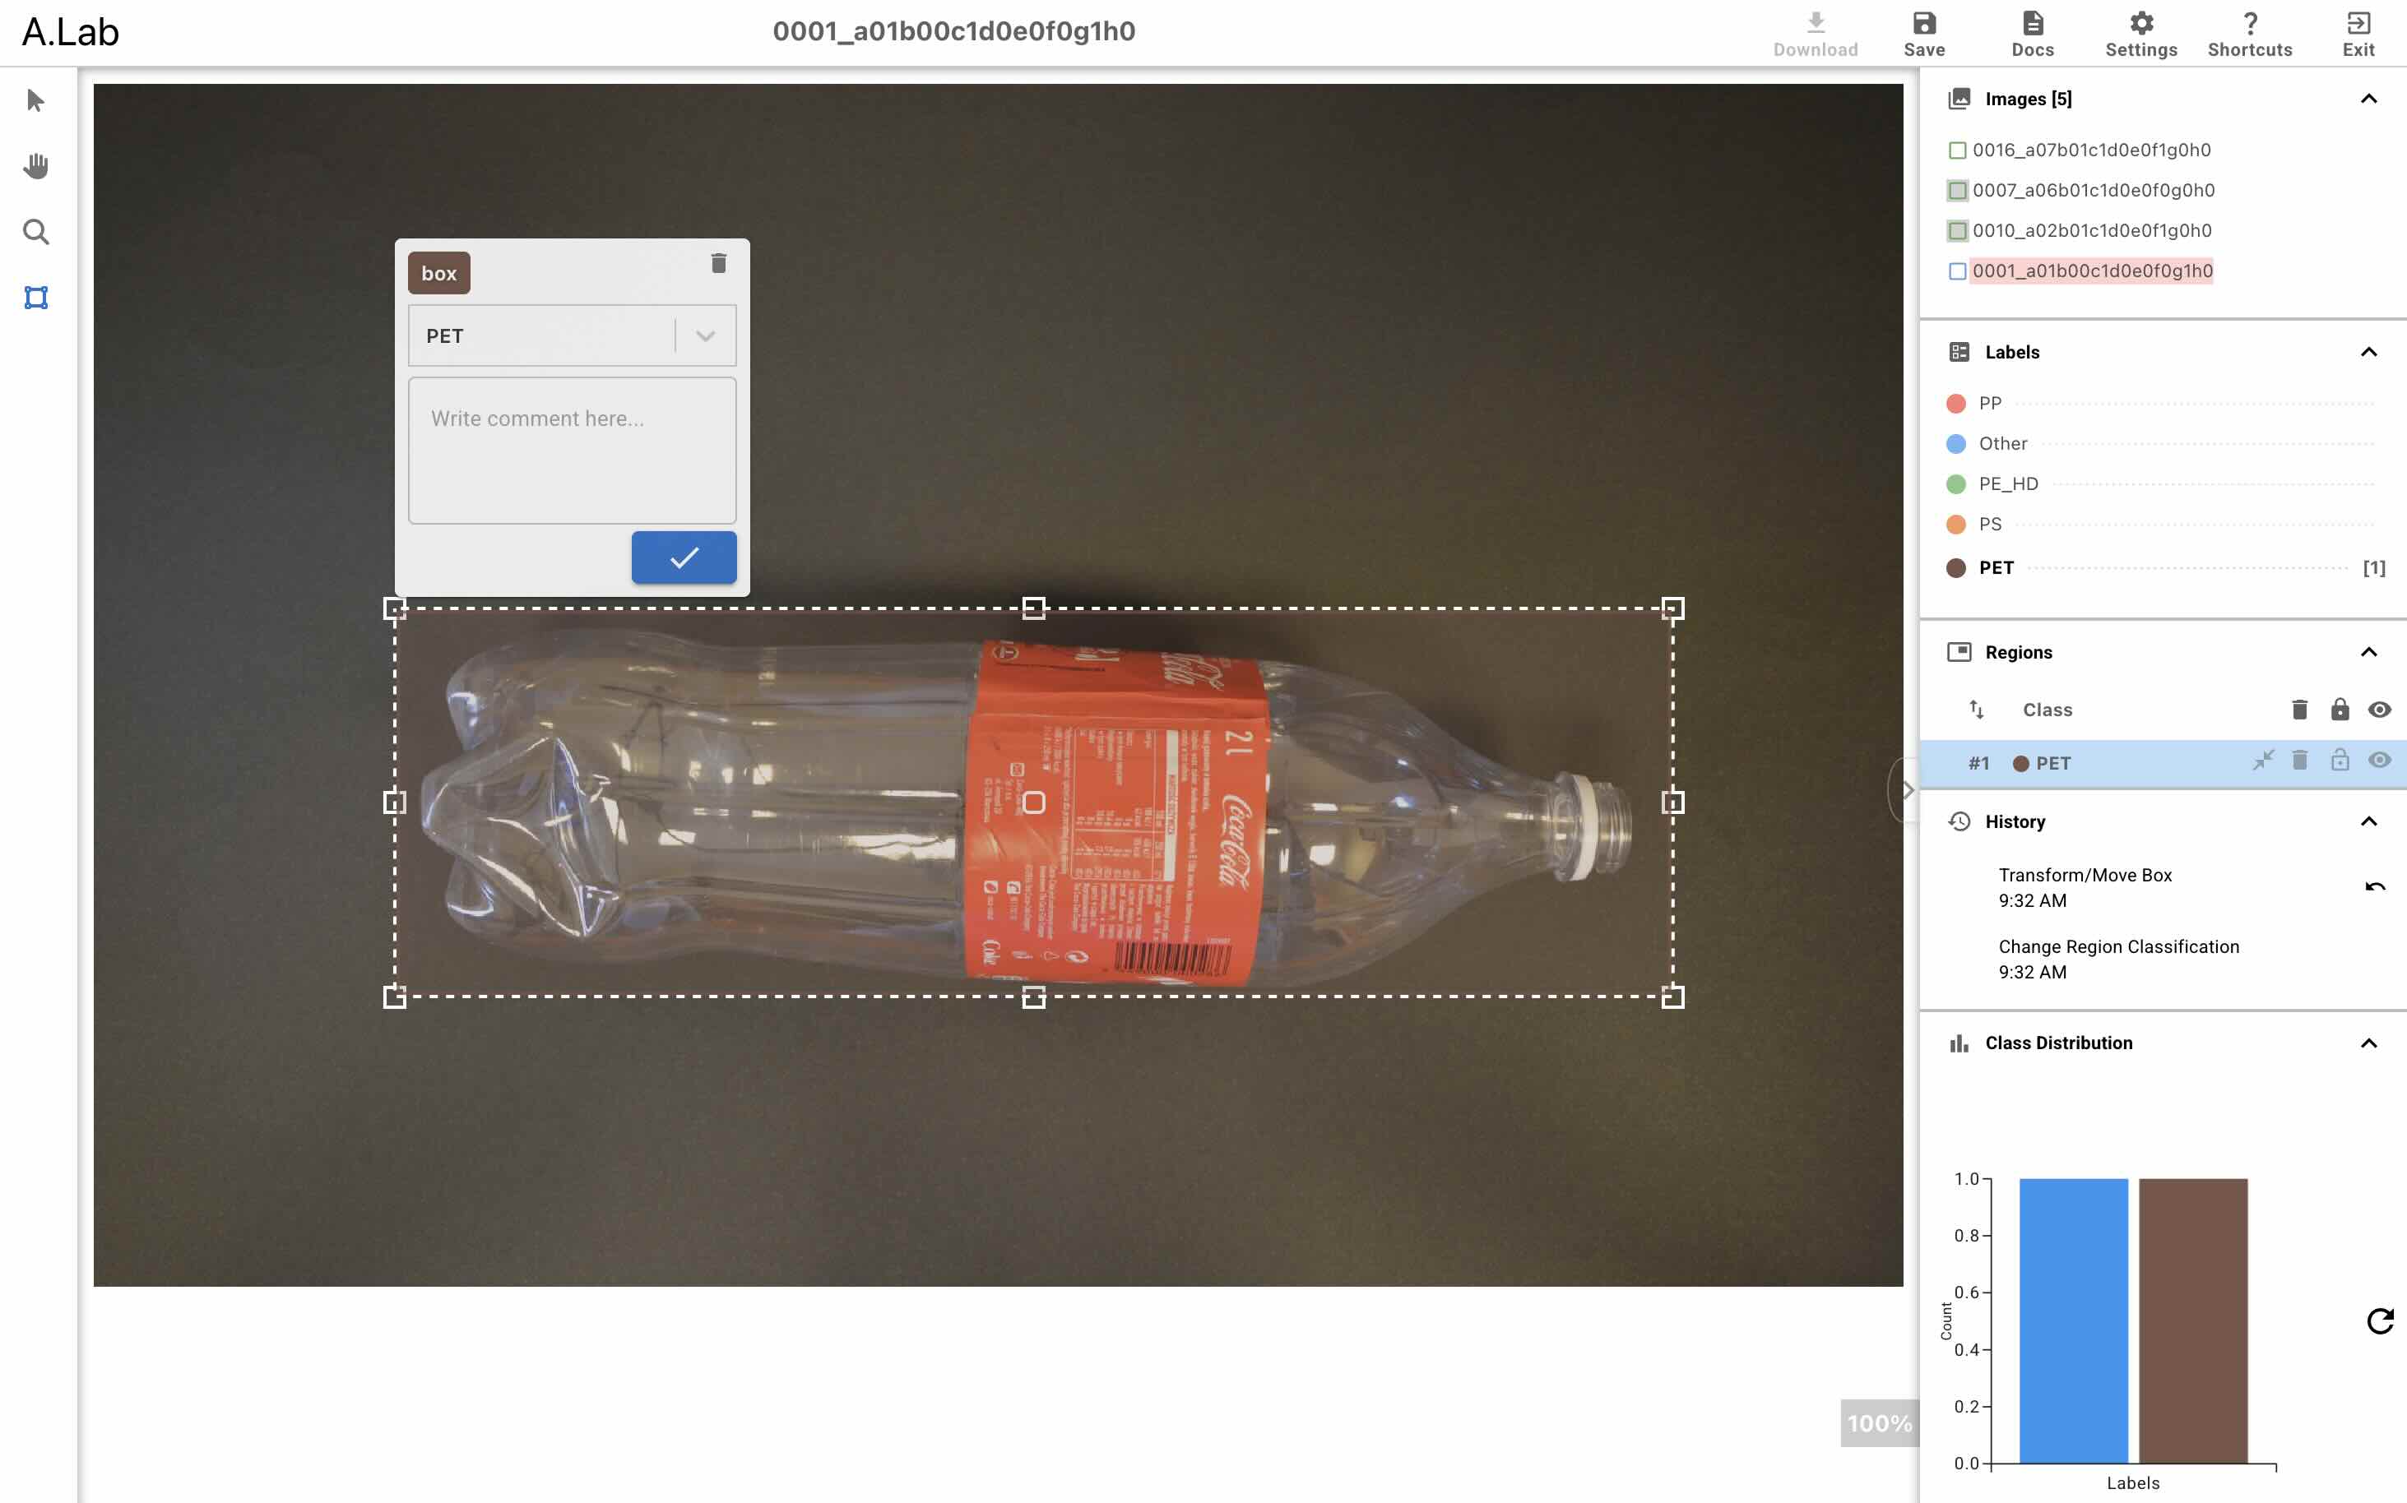Grab the top-left box resize handle

(395, 608)
